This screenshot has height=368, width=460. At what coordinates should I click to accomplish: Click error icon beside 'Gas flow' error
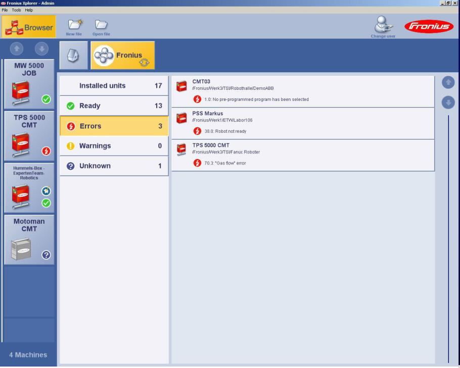[197, 163]
